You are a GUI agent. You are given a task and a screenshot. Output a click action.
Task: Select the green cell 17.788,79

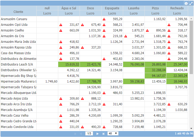point(90,81)
